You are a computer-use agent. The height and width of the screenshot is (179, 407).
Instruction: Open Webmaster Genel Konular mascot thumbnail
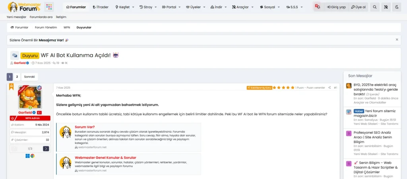pyautogui.click(x=66, y=162)
